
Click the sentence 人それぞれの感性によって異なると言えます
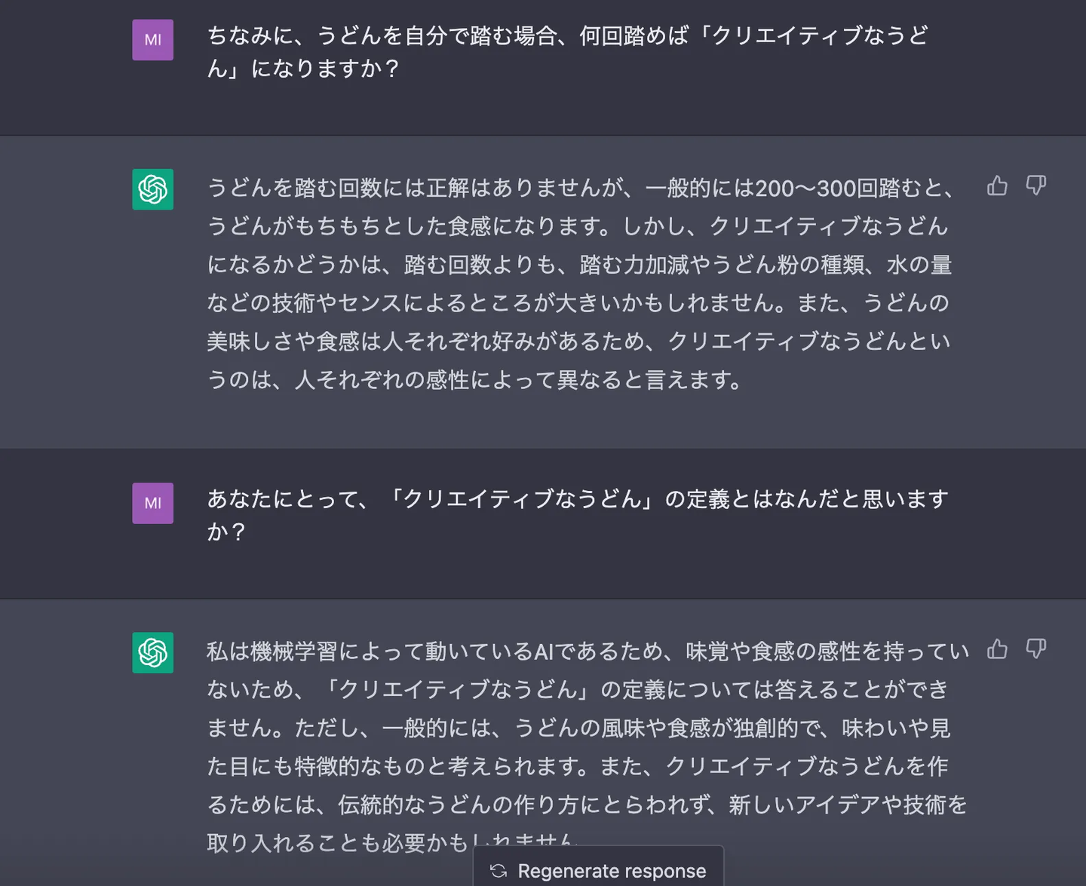point(512,379)
